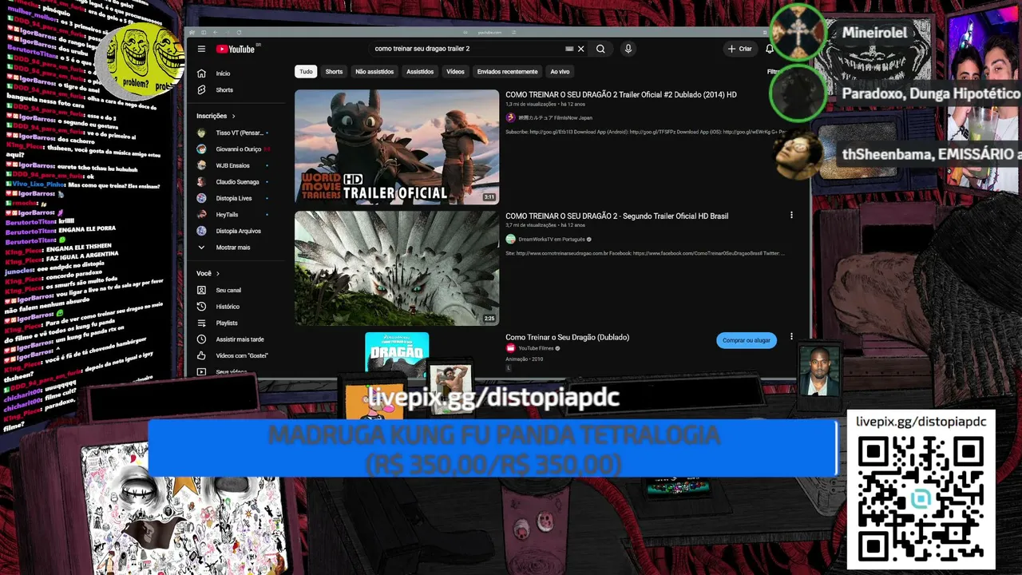Screen dimensions: 1022x575
Task: Click Comprar ou alugar button
Action: pyautogui.click(x=747, y=340)
